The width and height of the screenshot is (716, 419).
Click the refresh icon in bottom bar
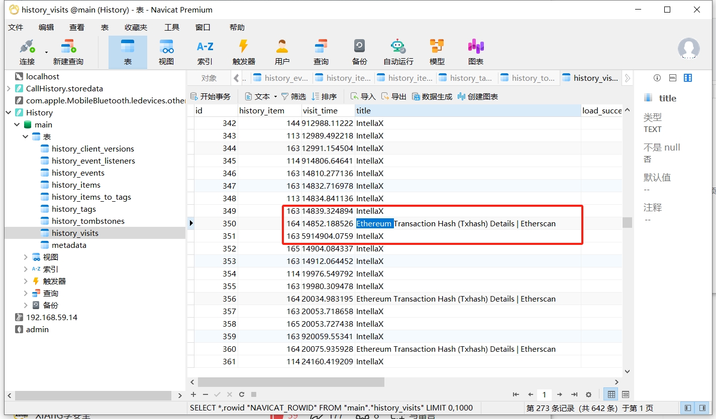pos(242,395)
